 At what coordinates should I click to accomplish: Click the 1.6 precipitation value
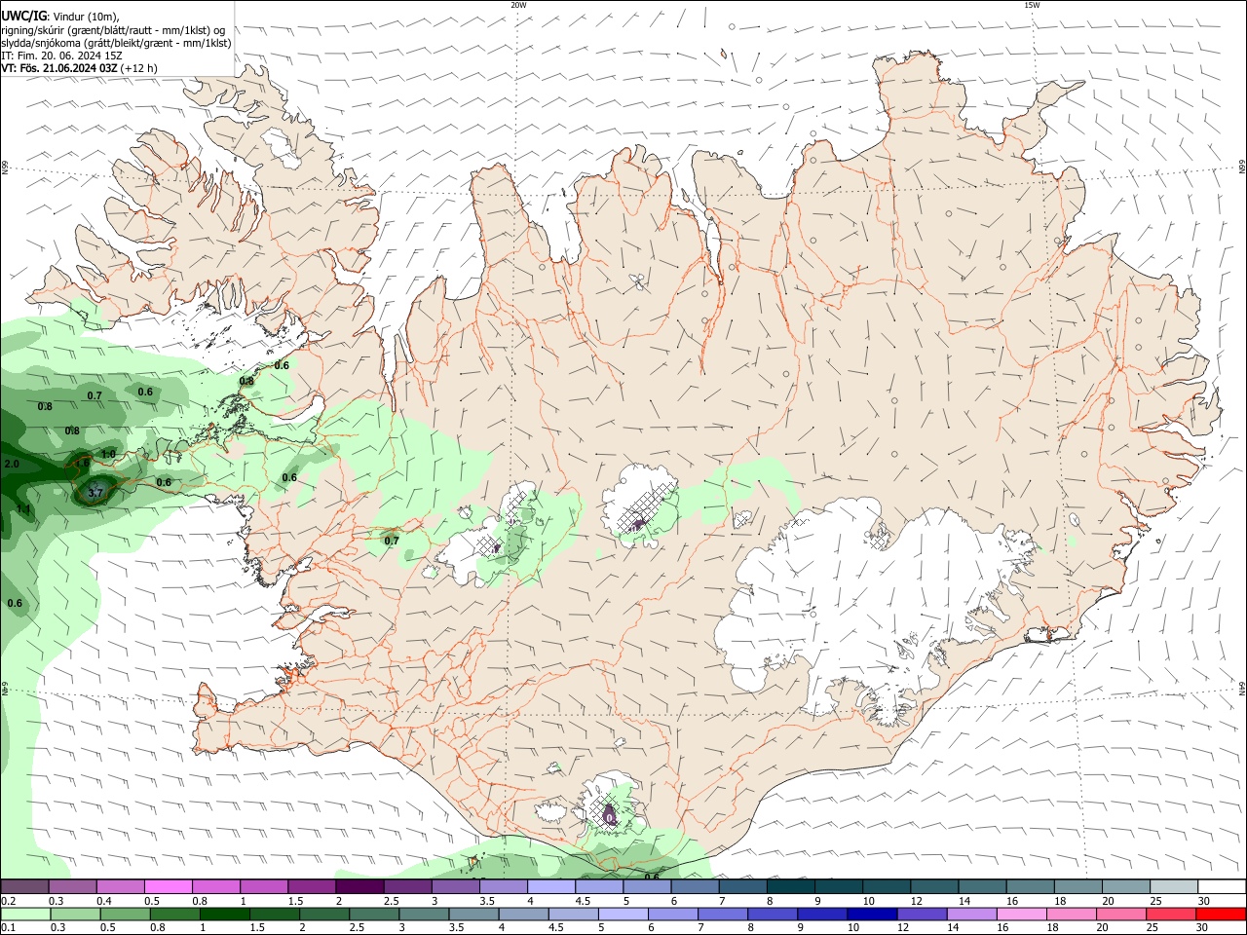82,465
